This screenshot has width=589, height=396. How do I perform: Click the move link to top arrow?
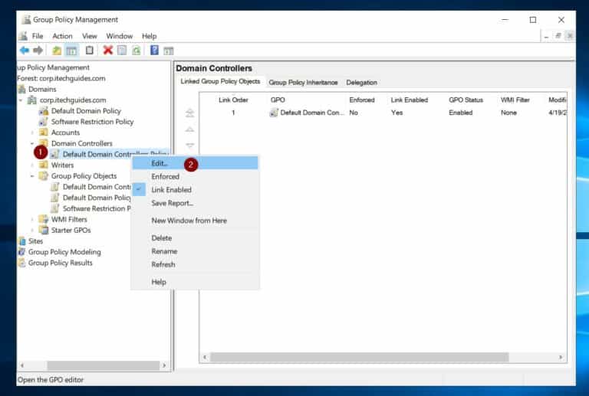[x=189, y=113]
